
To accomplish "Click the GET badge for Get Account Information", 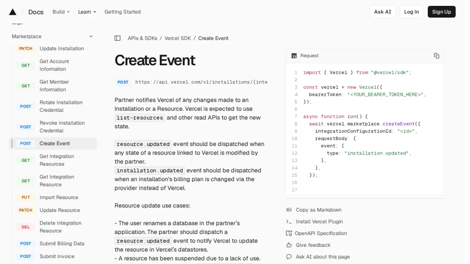I will [26, 65].
